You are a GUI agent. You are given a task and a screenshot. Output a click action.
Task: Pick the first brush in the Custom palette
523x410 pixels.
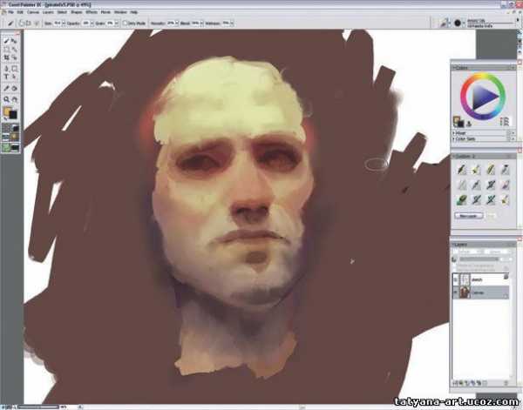coord(462,170)
